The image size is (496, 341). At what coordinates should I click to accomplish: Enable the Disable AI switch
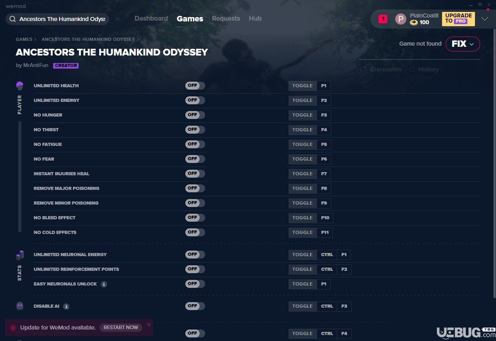click(195, 306)
